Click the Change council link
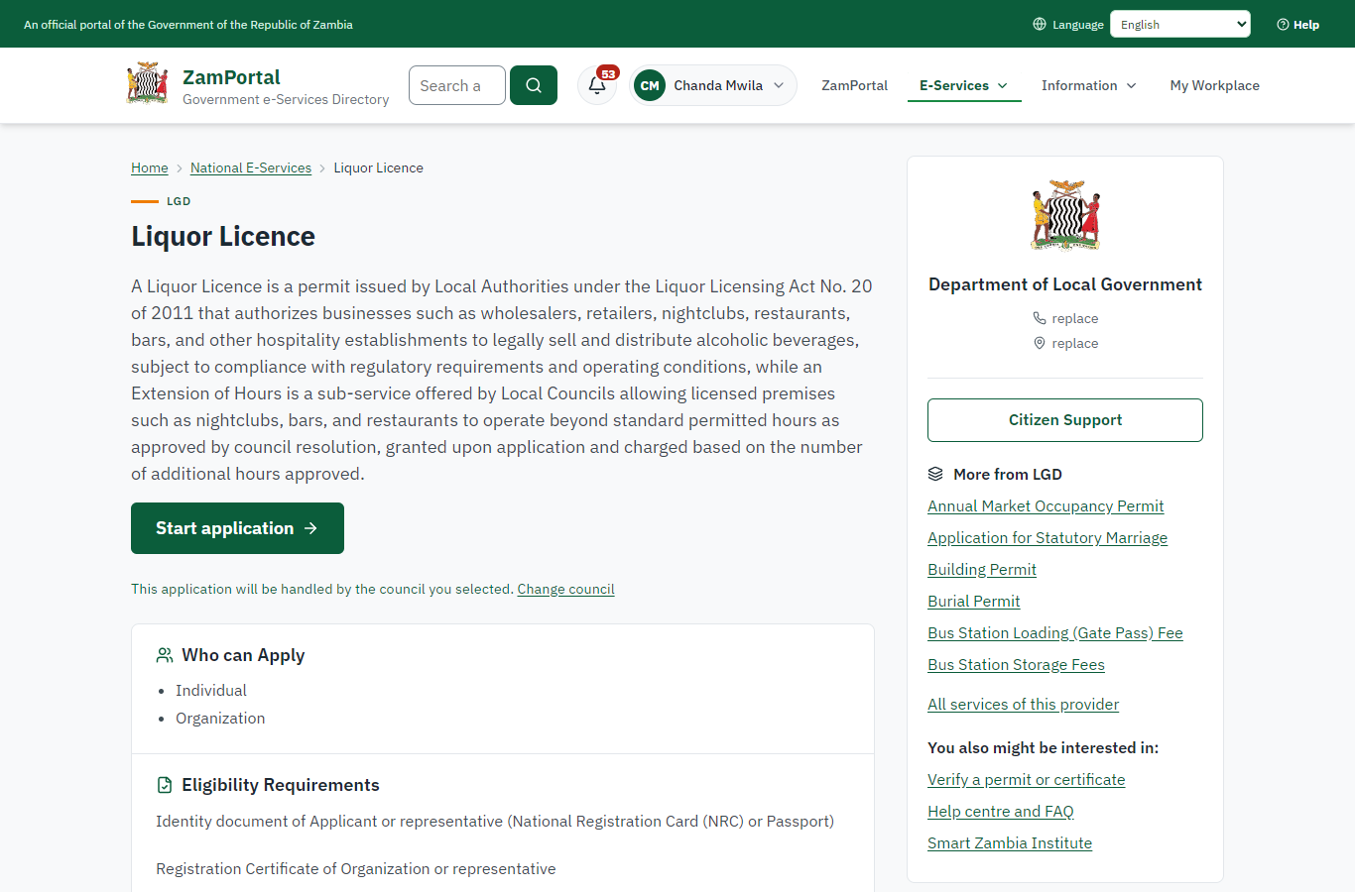The image size is (1355, 892). coord(566,589)
